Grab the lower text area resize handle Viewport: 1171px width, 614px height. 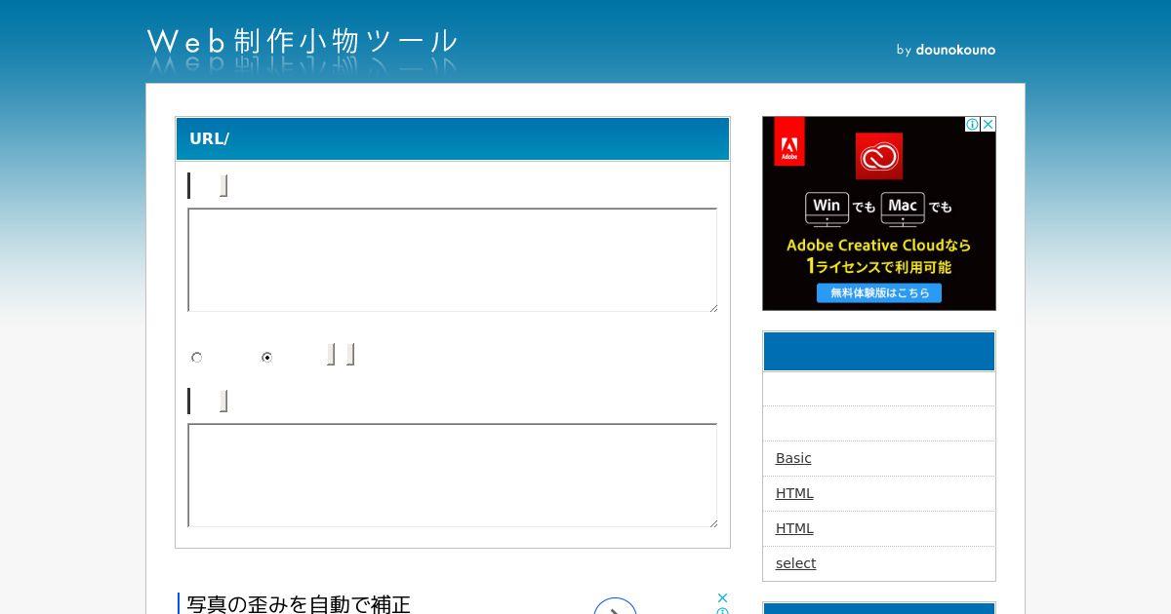(713, 523)
